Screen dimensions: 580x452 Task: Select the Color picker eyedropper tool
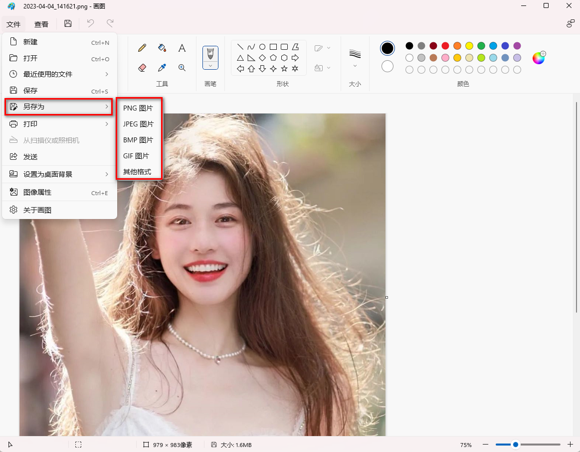point(162,68)
